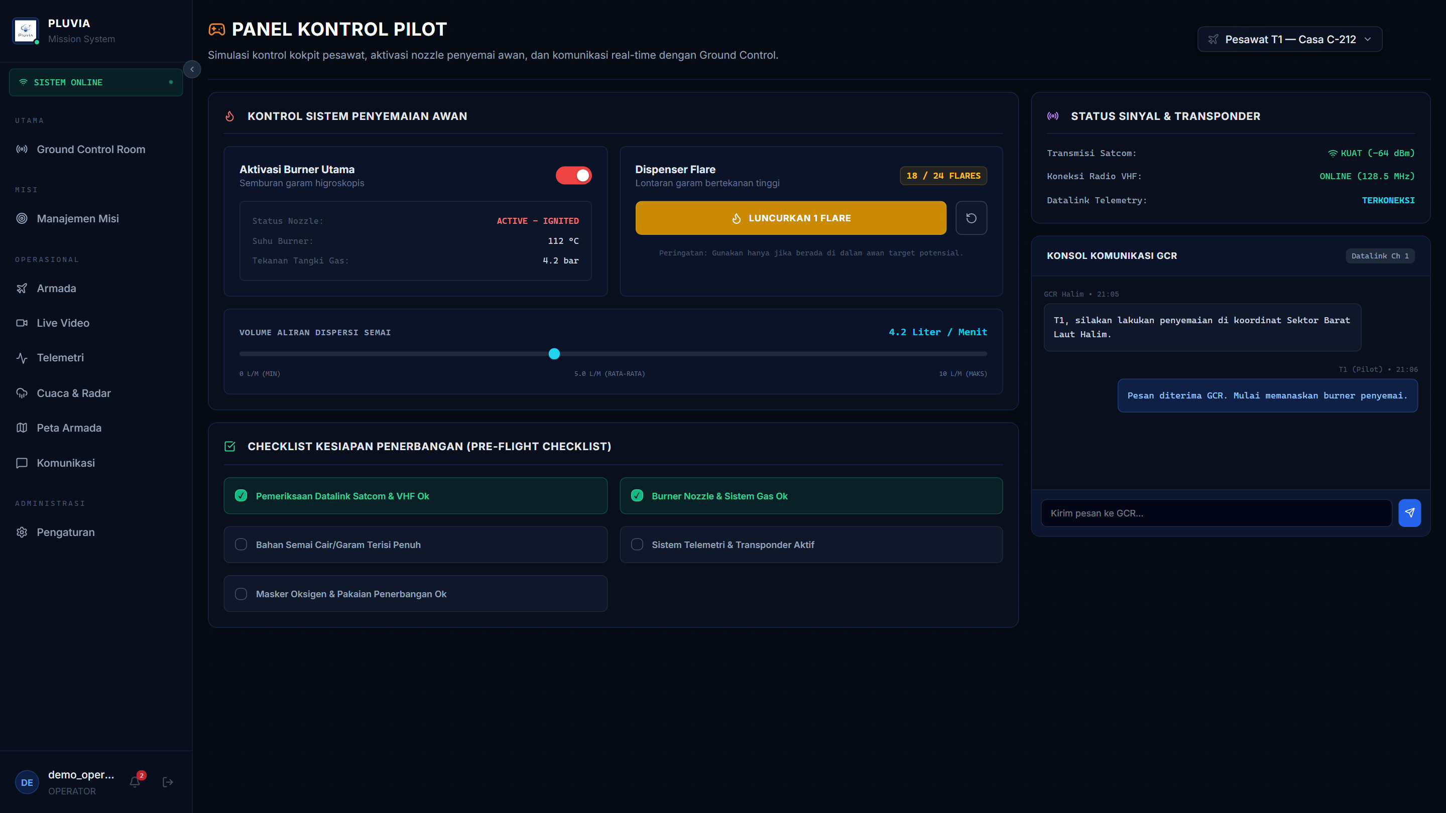Click the gamepad icon beside Panel Kontrol Pilot
This screenshot has height=813, width=1446.
point(217,29)
